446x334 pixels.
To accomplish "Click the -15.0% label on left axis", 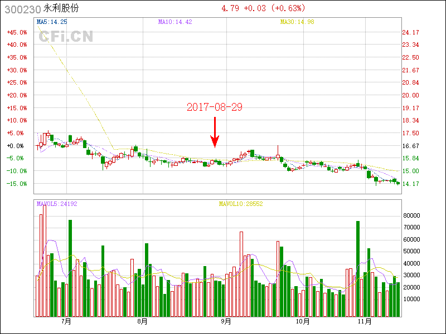I will [17, 184].
